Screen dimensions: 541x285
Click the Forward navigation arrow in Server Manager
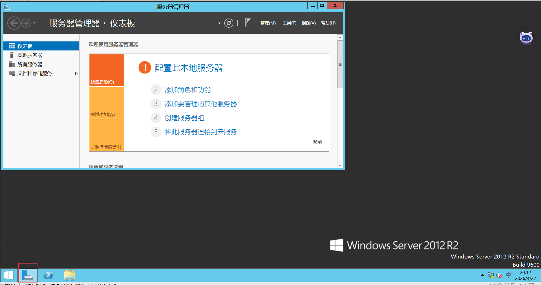26,23
